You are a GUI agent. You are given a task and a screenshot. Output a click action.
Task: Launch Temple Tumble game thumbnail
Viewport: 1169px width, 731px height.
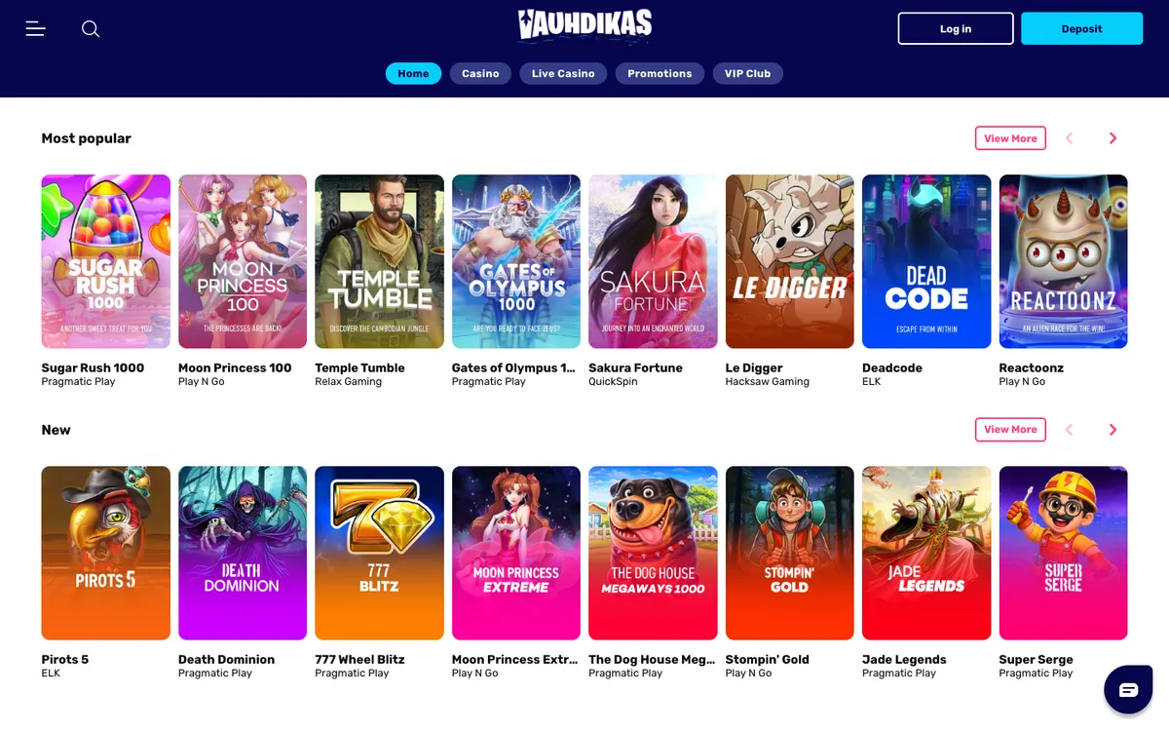pos(379,261)
